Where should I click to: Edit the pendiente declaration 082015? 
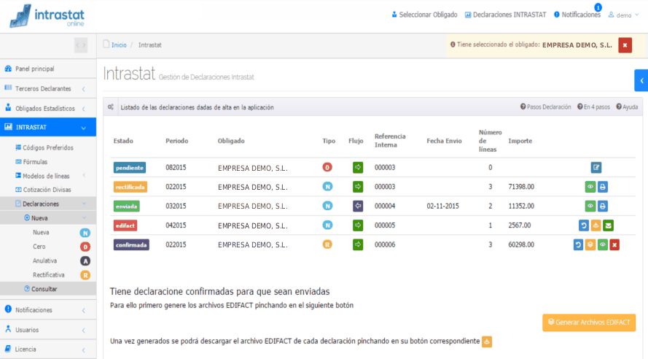tap(596, 168)
